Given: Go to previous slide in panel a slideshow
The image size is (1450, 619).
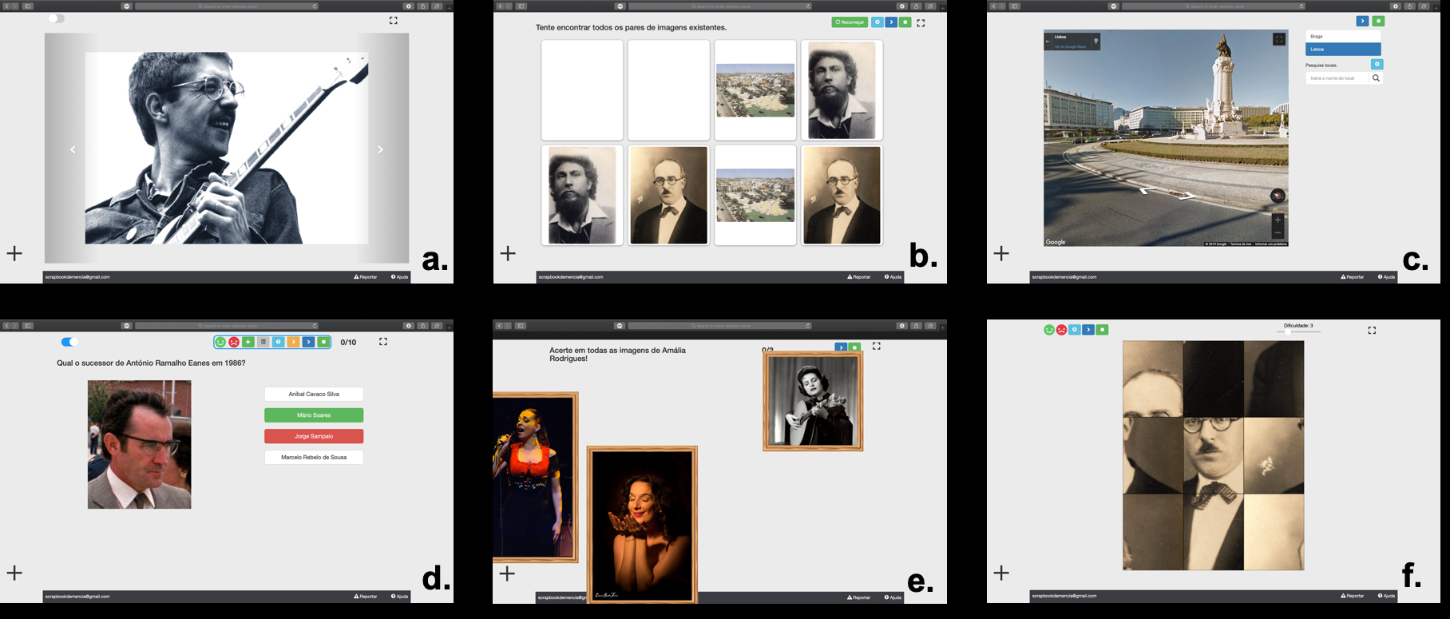Looking at the screenshot, I should click(73, 149).
